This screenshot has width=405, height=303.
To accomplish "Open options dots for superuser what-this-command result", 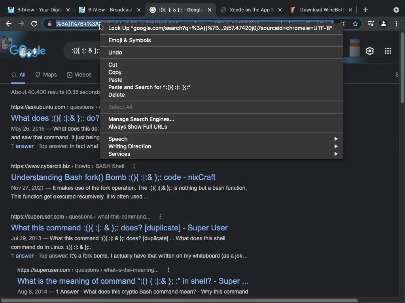I will coord(160,217).
